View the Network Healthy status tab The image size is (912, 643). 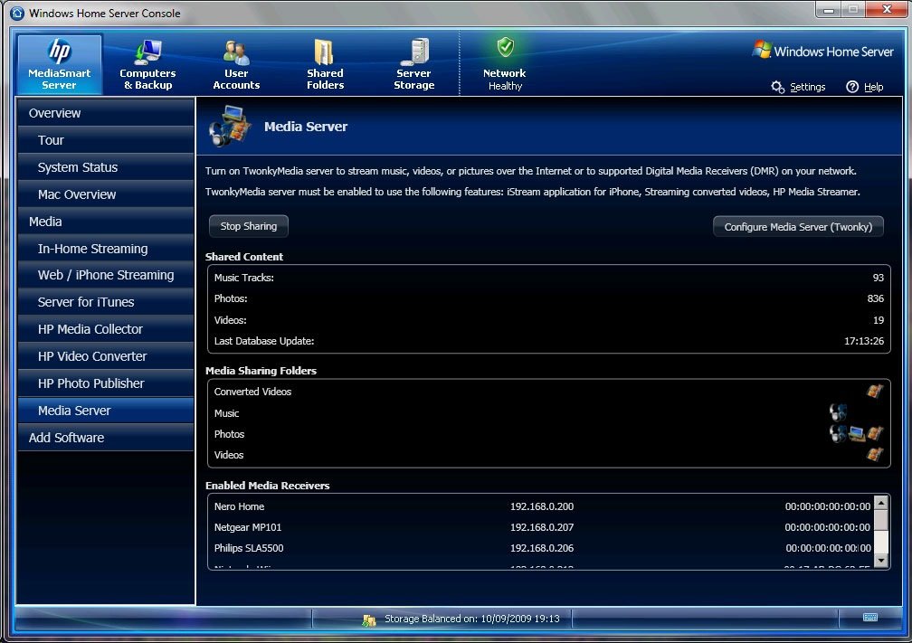[x=504, y=64]
